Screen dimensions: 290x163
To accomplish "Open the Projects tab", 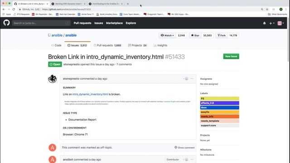I will [x=138, y=45].
